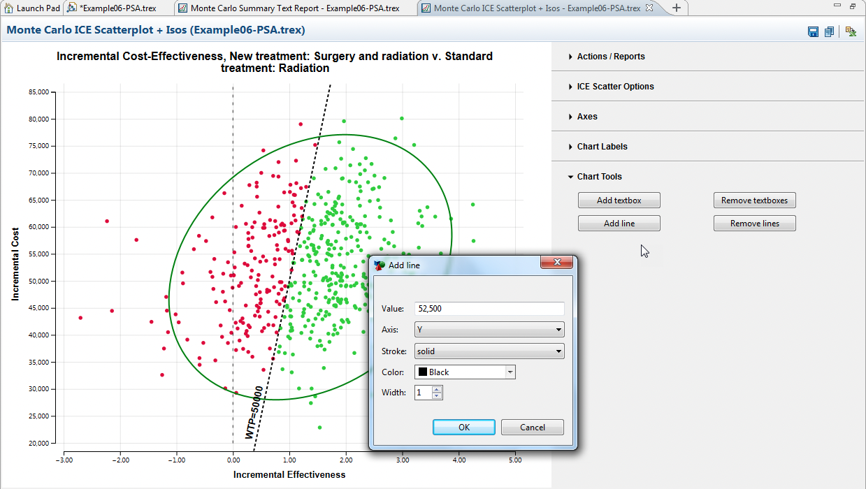Click inside the Value input field
The width and height of the screenshot is (866, 489).
pyautogui.click(x=489, y=308)
